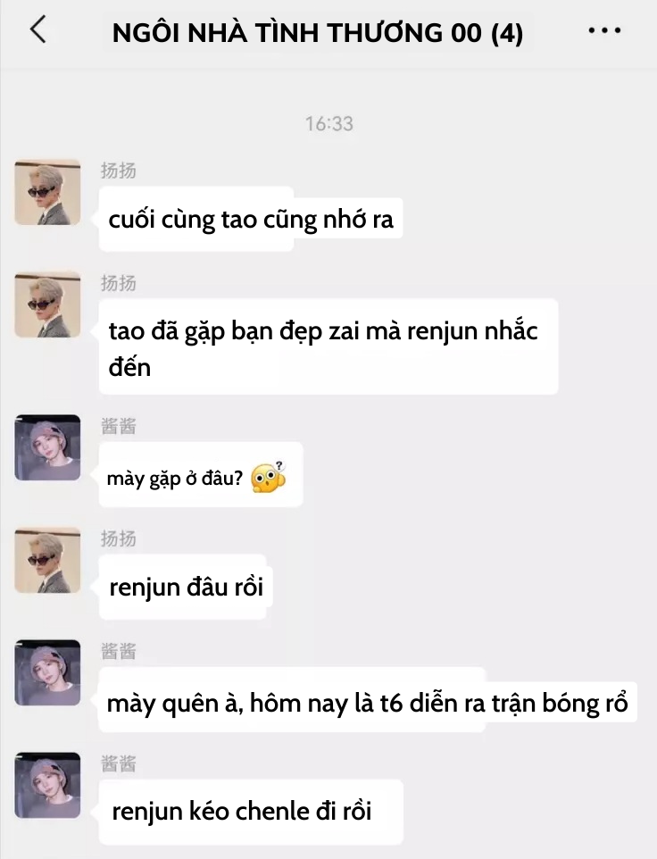Tap avatar beside 'mày gặp ở đâu?' message
657x859 pixels.
click(x=47, y=447)
